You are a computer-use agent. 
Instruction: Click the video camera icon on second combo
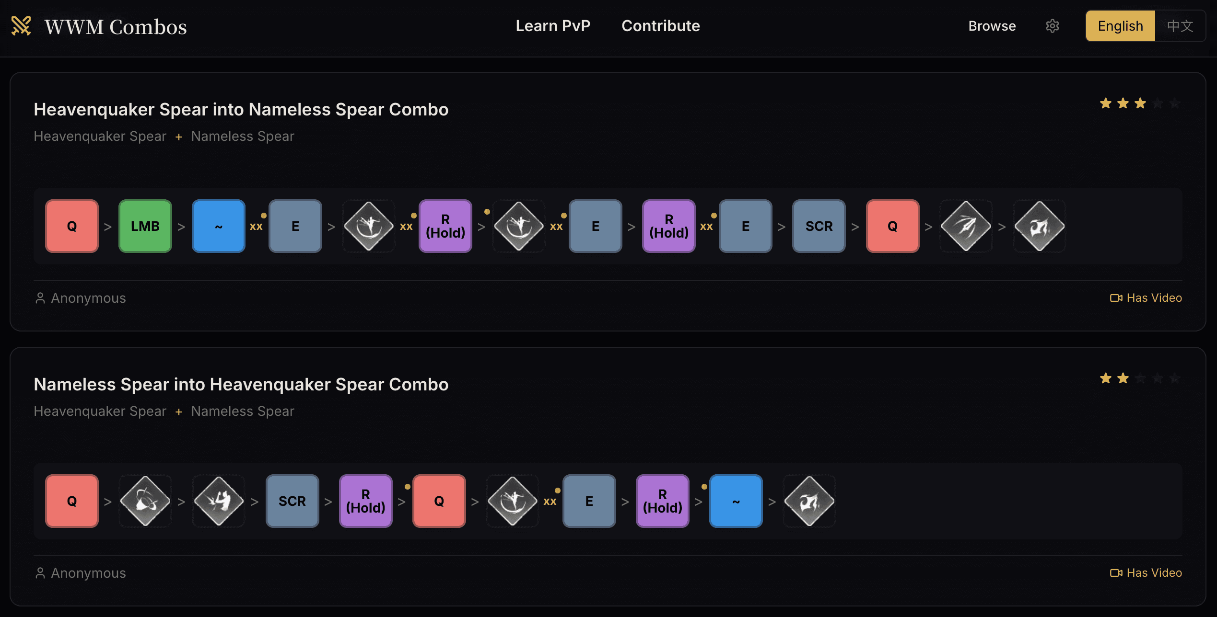coord(1117,572)
